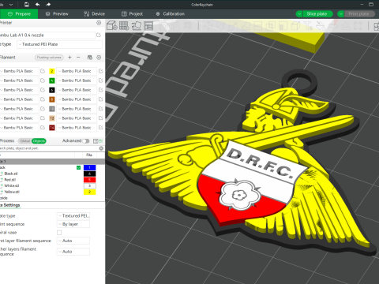Switch Process to Global mode
This screenshot has width=379, height=284.
25,141
